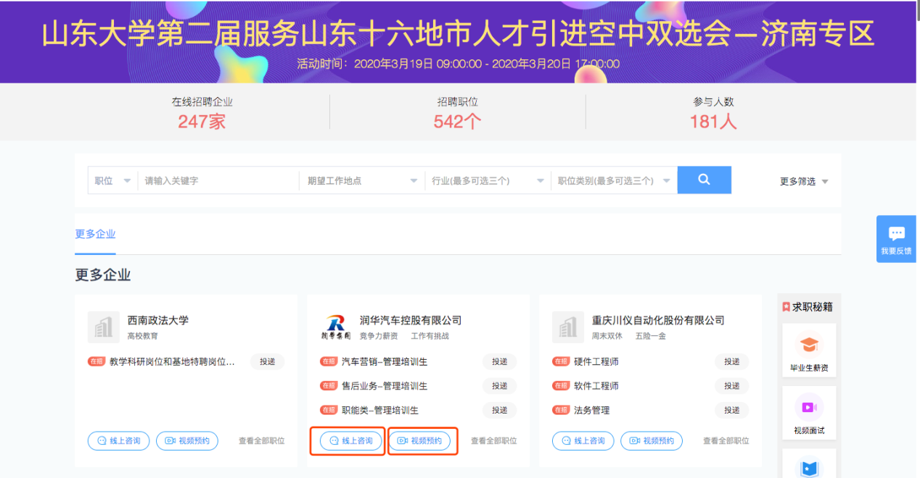Click the 活动时间 date line in banner
The image size is (920, 478).
tap(459, 64)
